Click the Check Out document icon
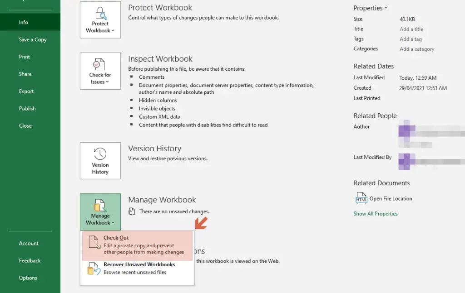This screenshot has height=293, width=465. 94,243
